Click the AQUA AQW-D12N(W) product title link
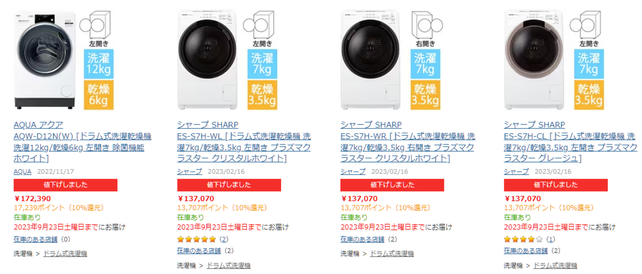 click(x=82, y=142)
